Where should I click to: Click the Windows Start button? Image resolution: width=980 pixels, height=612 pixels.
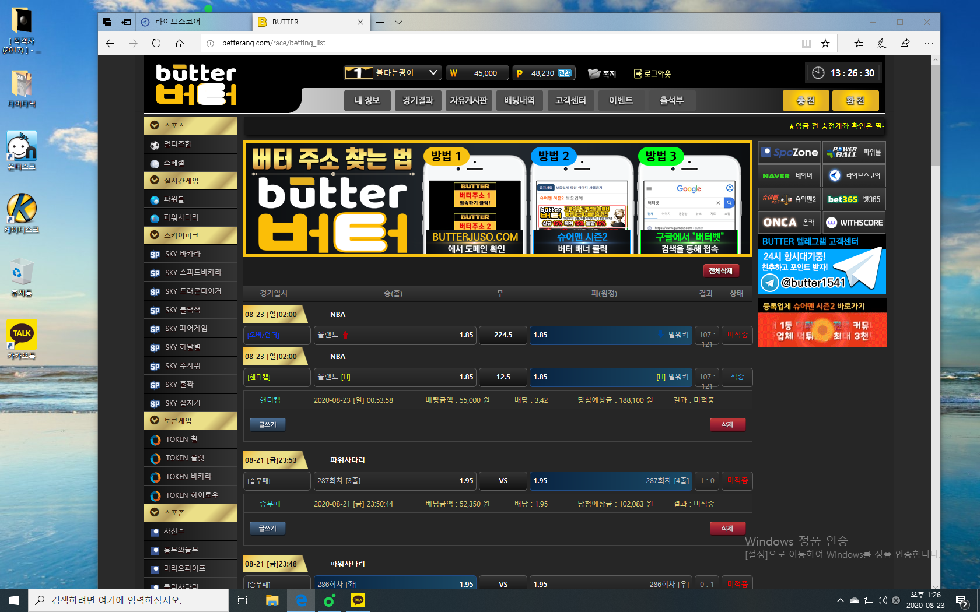pos(14,600)
